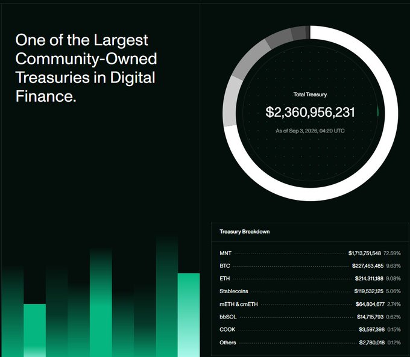Click the COOK percentage 0.15%
Screen dimensions: 410x357
(394, 329)
